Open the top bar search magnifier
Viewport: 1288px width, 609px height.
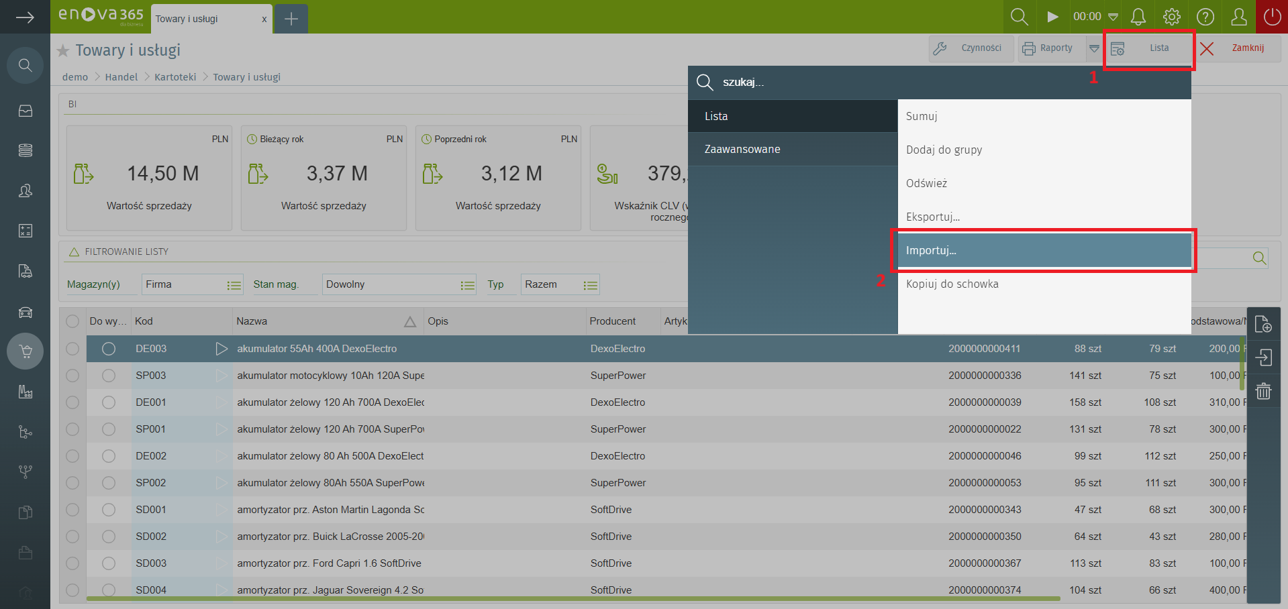[1019, 17]
